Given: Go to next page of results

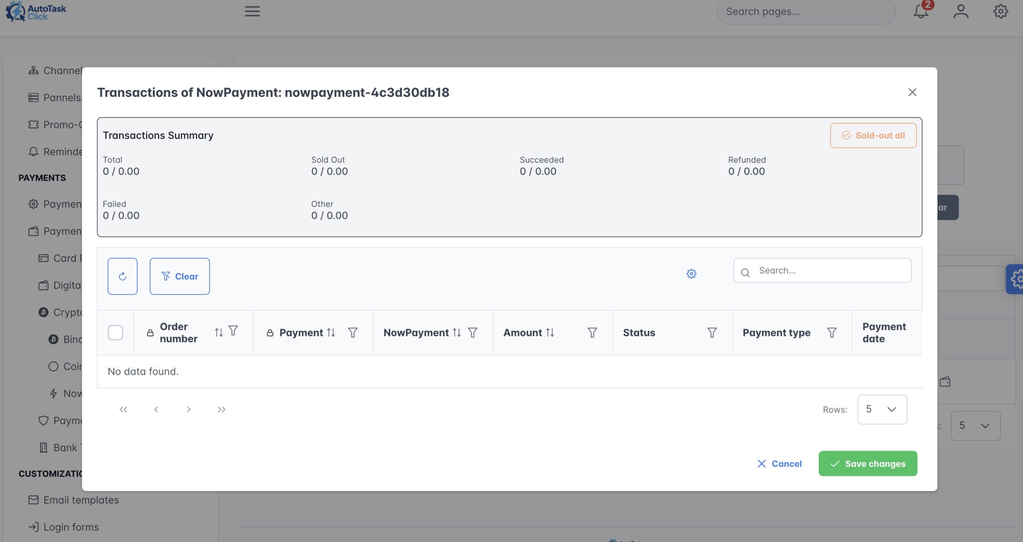Looking at the screenshot, I should click(x=189, y=409).
